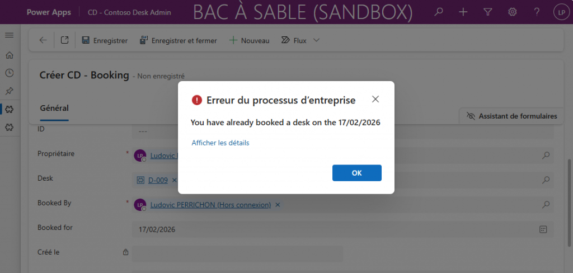This screenshot has height=273, width=573.
Task: Click Enregistrer et fermer
Action: (x=179, y=41)
